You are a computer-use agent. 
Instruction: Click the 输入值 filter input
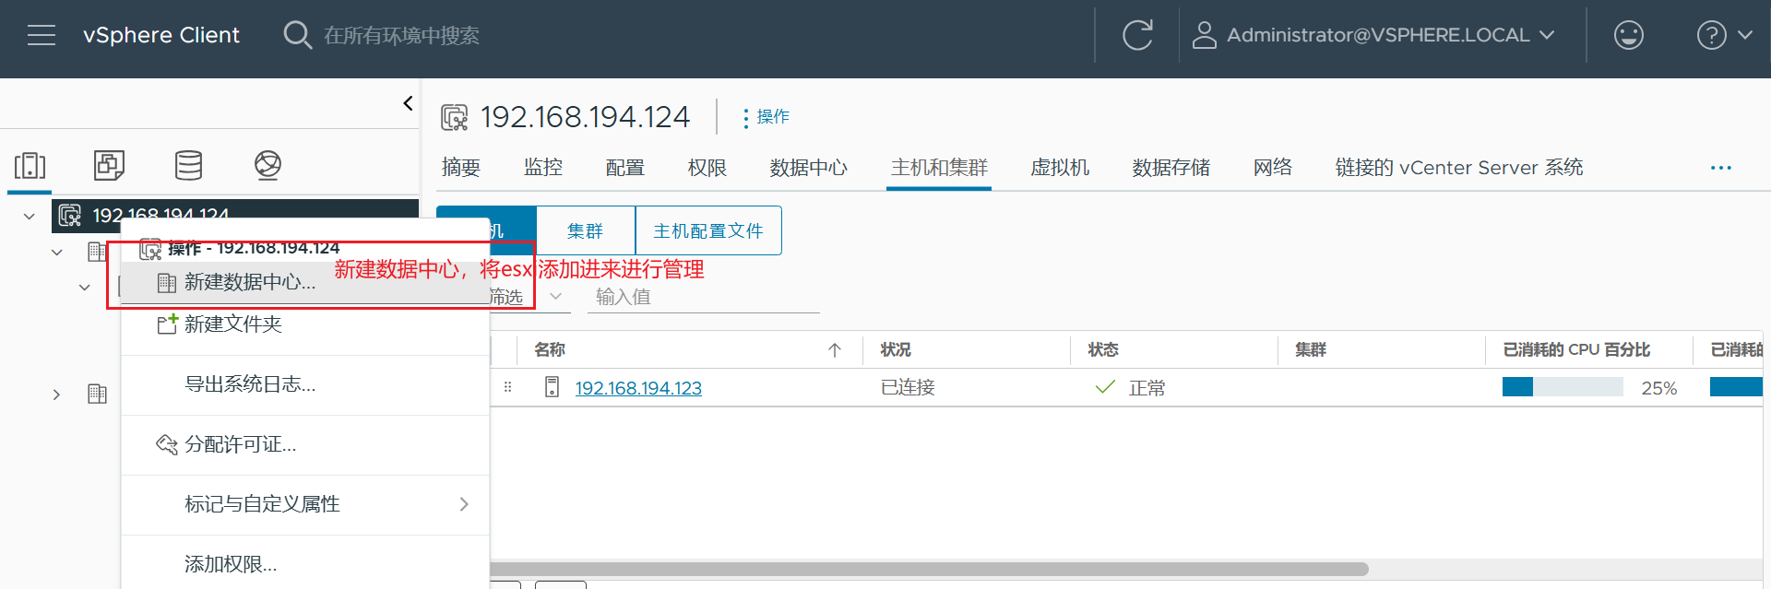point(703,297)
